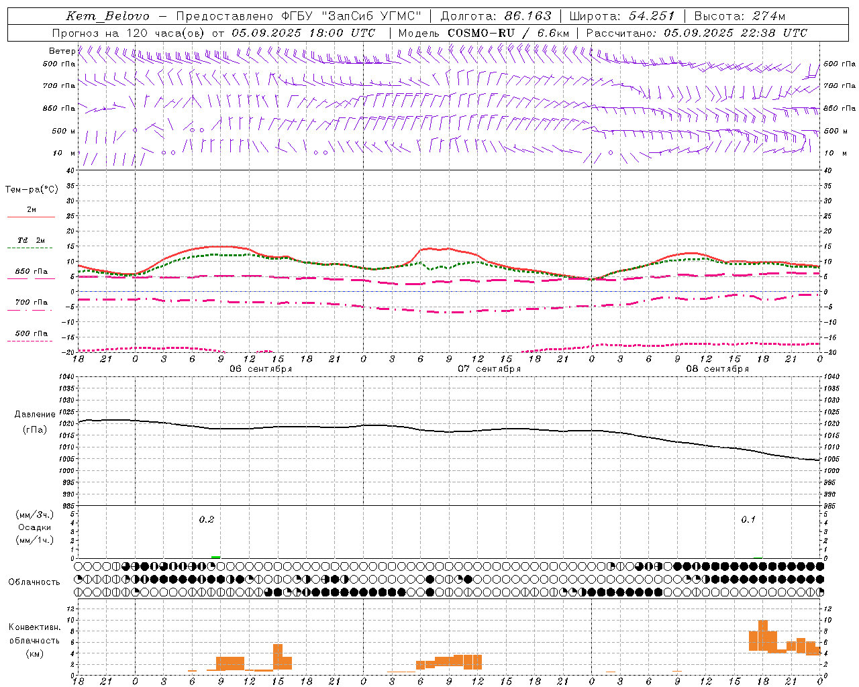Click the 08 сентября date label
The width and height of the screenshot is (859, 687).
pyautogui.click(x=717, y=369)
